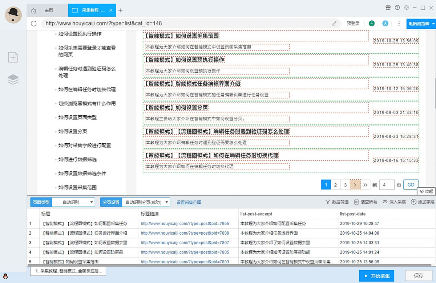Open the stacked layers icon in sidebar
436x283 pixels.
(13, 79)
